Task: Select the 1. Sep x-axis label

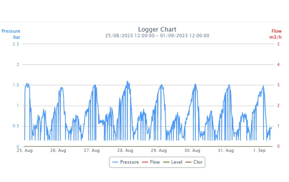Action: 259,150
